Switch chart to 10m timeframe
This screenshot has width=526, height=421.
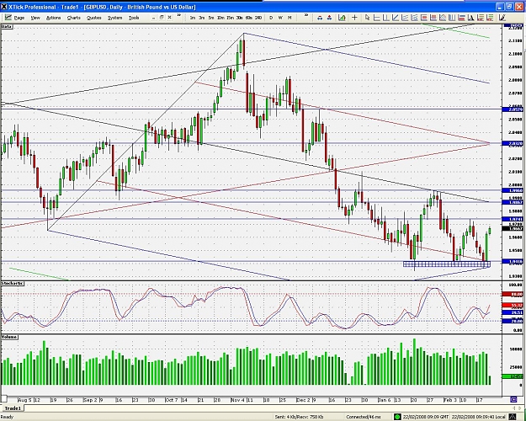click(220, 18)
